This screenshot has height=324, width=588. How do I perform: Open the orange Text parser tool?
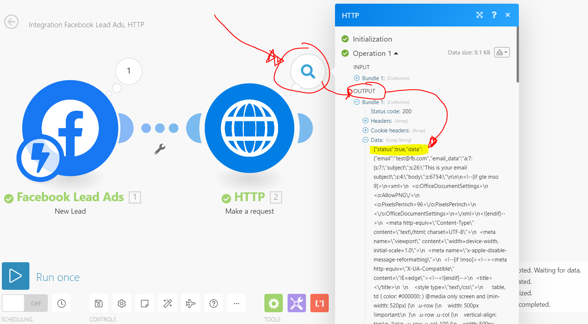(x=320, y=303)
